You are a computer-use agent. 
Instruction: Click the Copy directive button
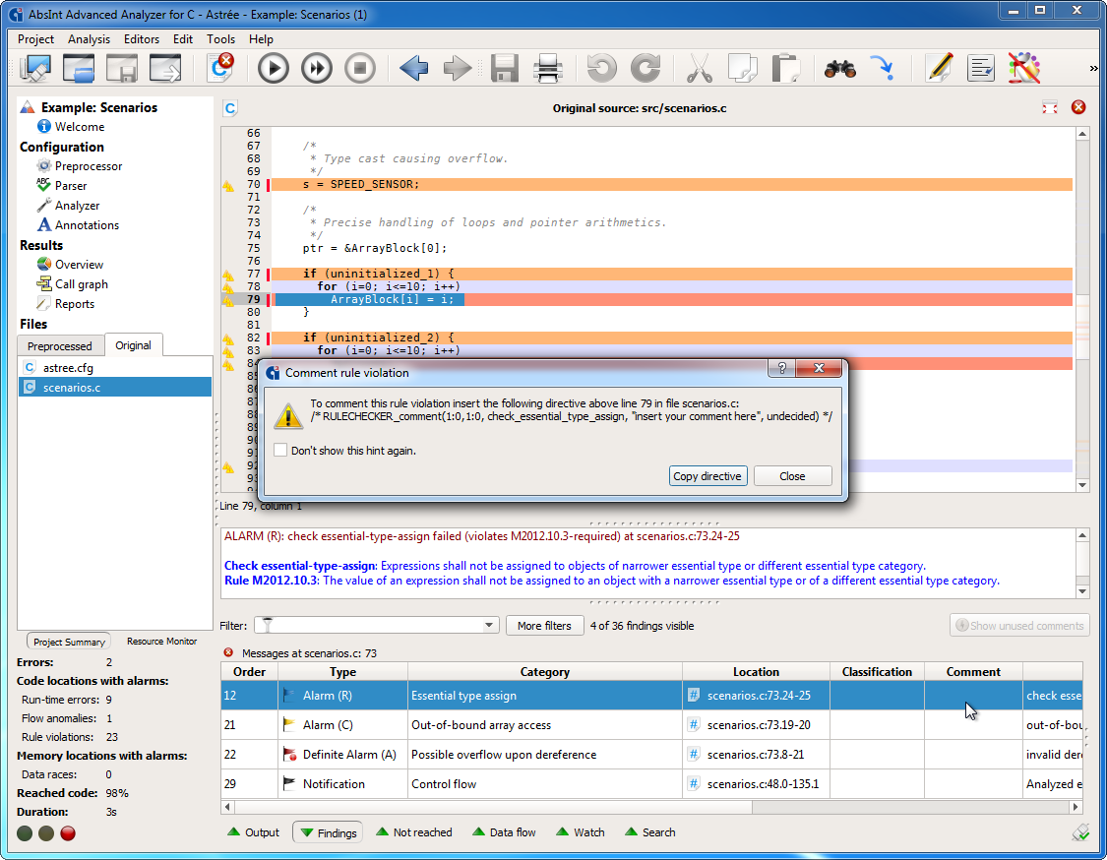pos(707,476)
